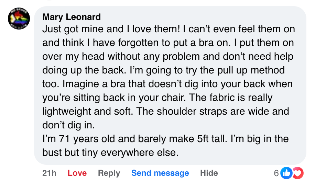This screenshot has width=315, height=184.
Task: Click the red heart reaction icon
Action: tap(298, 173)
